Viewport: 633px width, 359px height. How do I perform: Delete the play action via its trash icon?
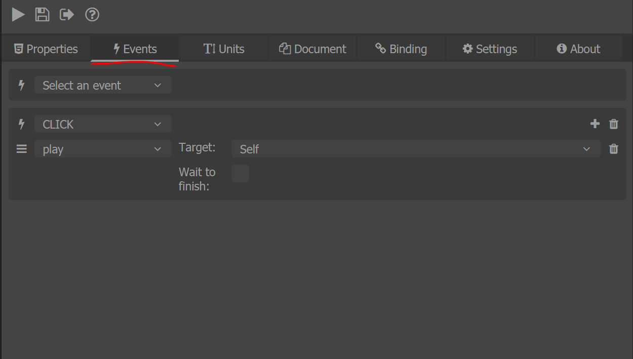pyautogui.click(x=613, y=148)
